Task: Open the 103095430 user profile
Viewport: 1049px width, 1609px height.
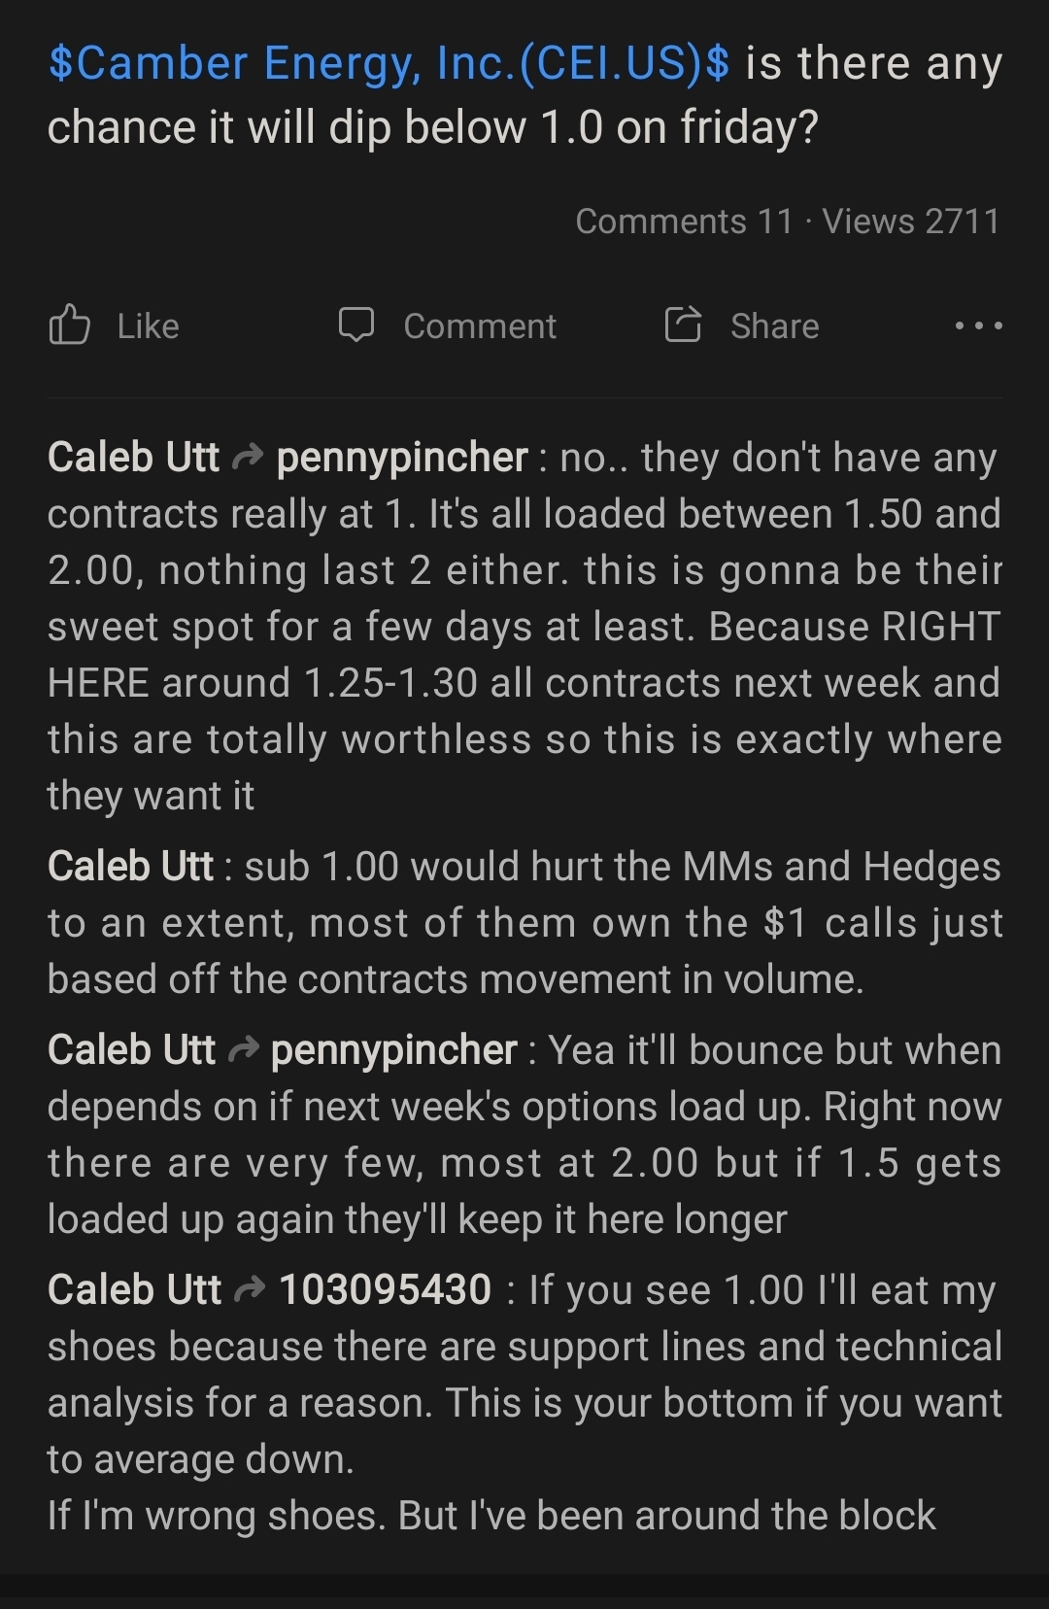Action: point(386,1289)
